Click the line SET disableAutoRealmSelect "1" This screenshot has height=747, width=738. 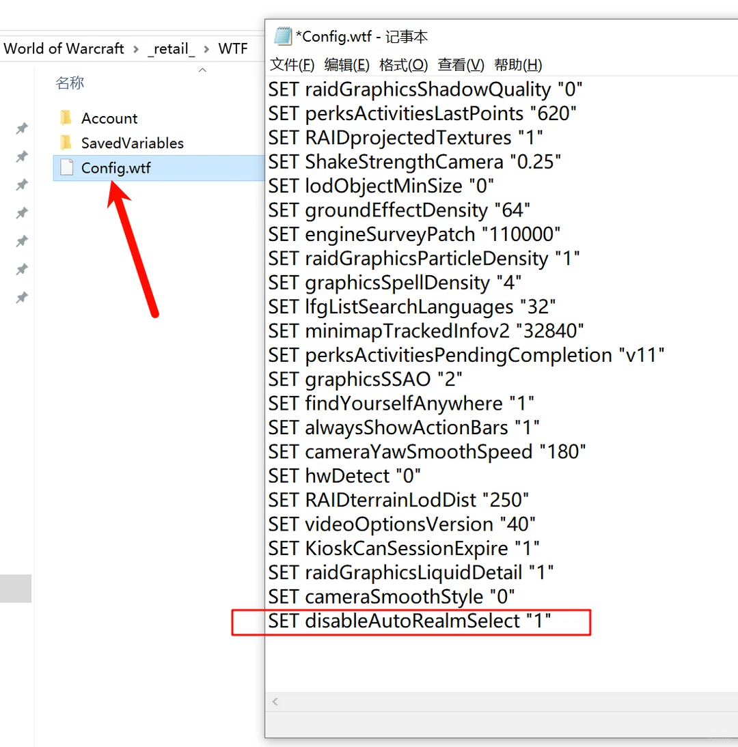pyautogui.click(x=409, y=621)
